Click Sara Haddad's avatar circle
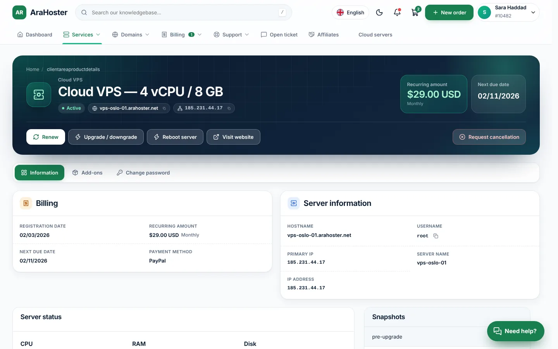The height and width of the screenshot is (349, 558). click(484, 12)
